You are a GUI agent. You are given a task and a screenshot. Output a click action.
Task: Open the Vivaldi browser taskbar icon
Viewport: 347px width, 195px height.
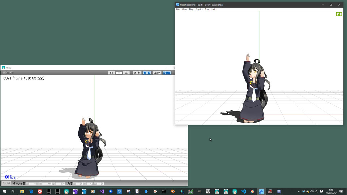point(40,191)
